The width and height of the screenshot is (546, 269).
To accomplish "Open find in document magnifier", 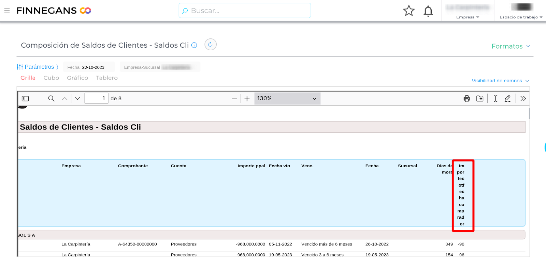I will point(51,99).
